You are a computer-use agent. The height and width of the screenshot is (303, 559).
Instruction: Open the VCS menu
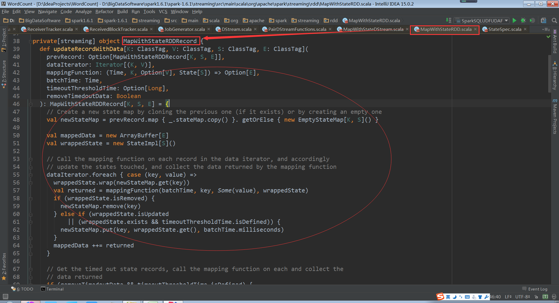coord(163,12)
